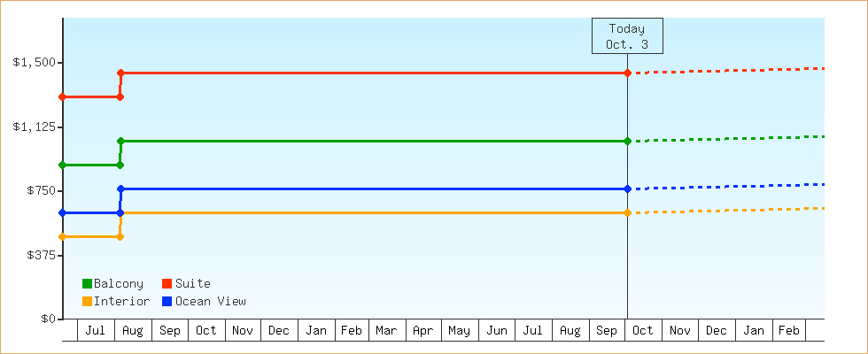Click Interior starting point on left axis

pyautogui.click(x=63, y=236)
